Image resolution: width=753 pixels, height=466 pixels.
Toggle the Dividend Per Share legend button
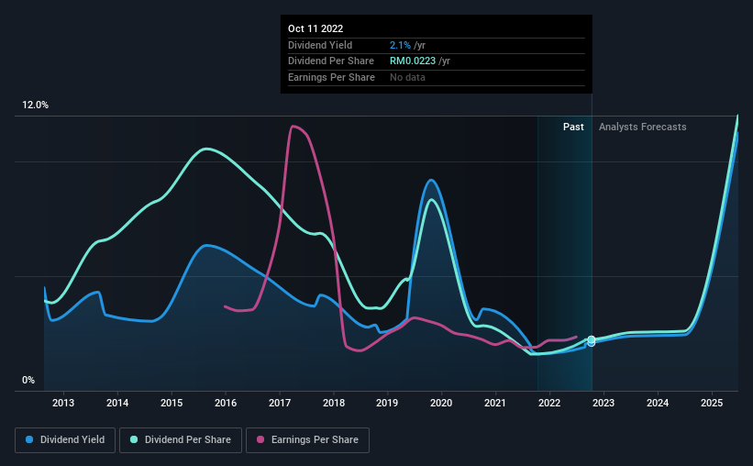[x=181, y=440]
